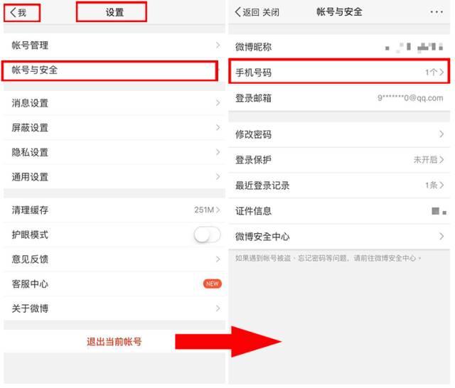Open 帐号与安全 settings row

click(x=114, y=70)
